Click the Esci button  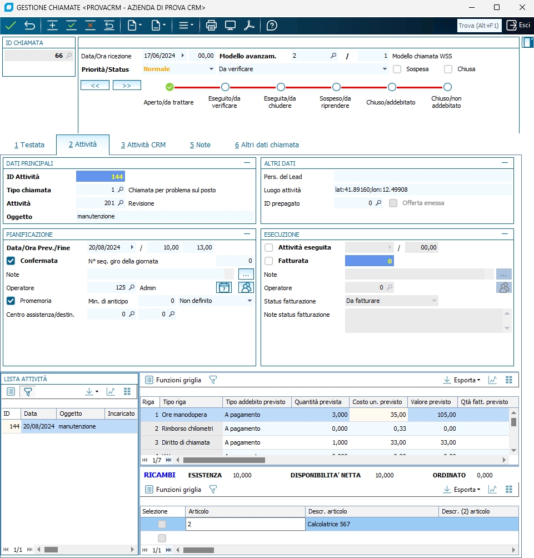[518, 26]
